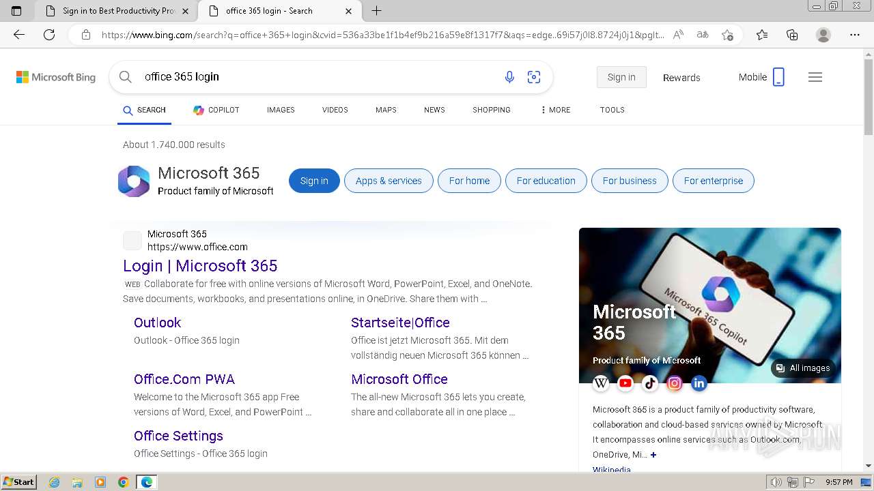Open the Rewards link
This screenshot has height=491, width=874.
681,78
